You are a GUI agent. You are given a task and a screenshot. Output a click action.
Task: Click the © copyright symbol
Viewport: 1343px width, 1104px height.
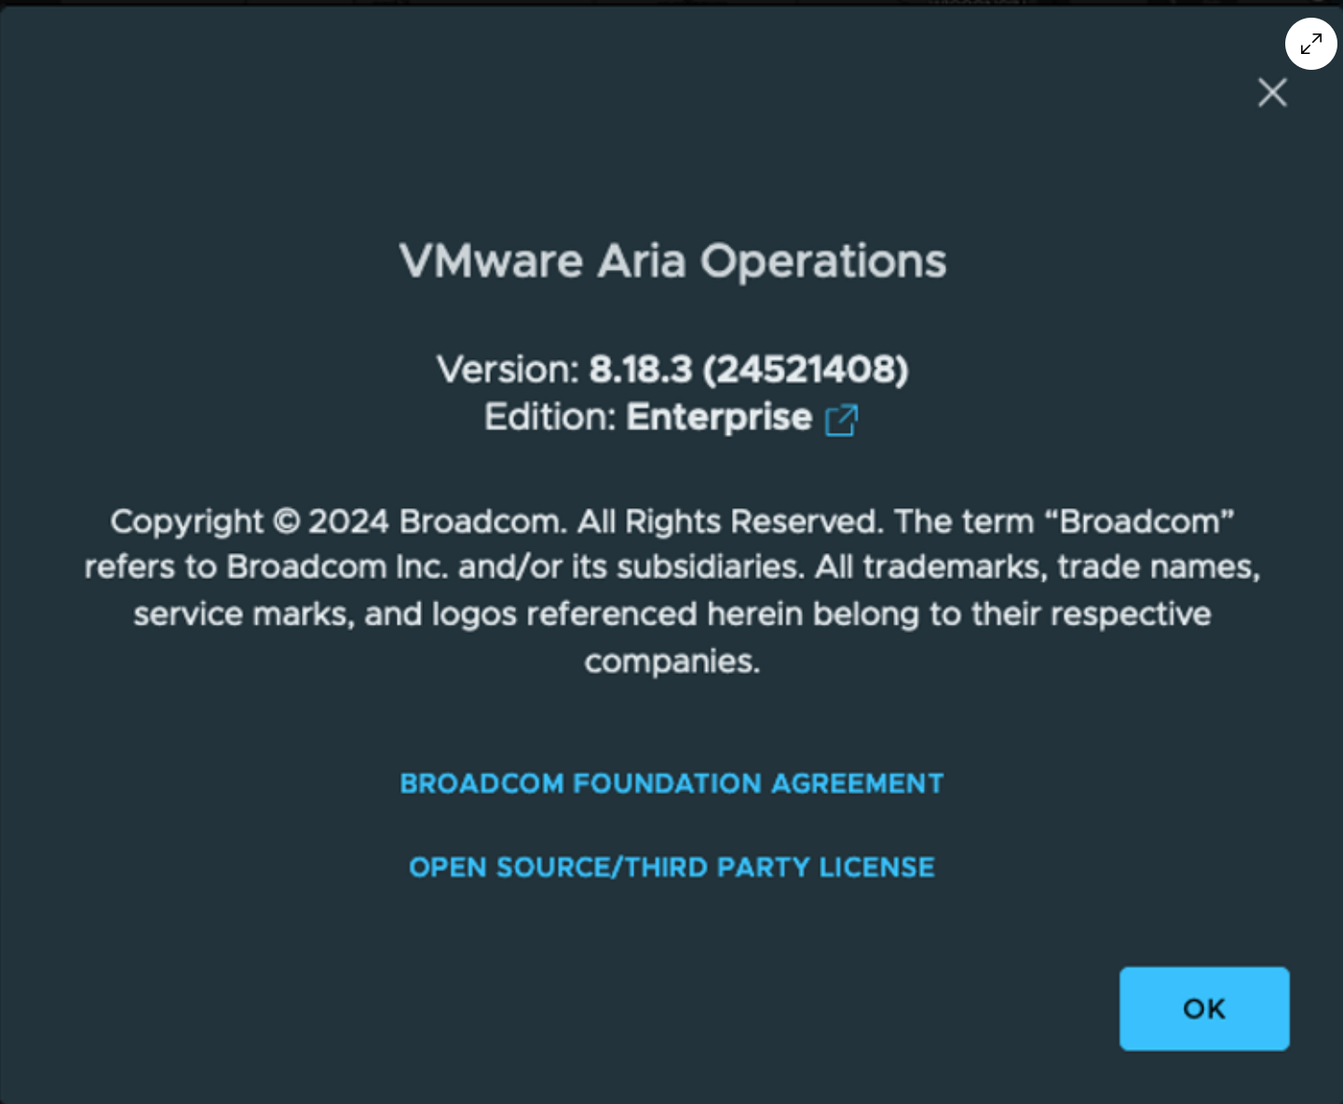pos(286,521)
